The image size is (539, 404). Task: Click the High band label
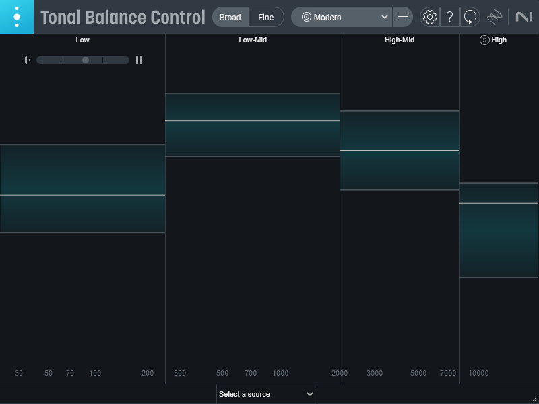pyautogui.click(x=499, y=40)
